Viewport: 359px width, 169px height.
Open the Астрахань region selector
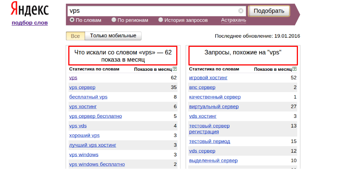tap(233, 20)
